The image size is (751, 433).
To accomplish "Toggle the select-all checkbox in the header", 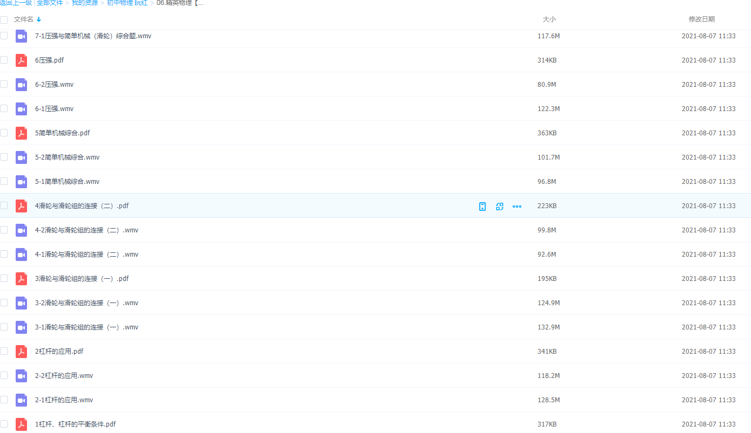I will [x=4, y=19].
